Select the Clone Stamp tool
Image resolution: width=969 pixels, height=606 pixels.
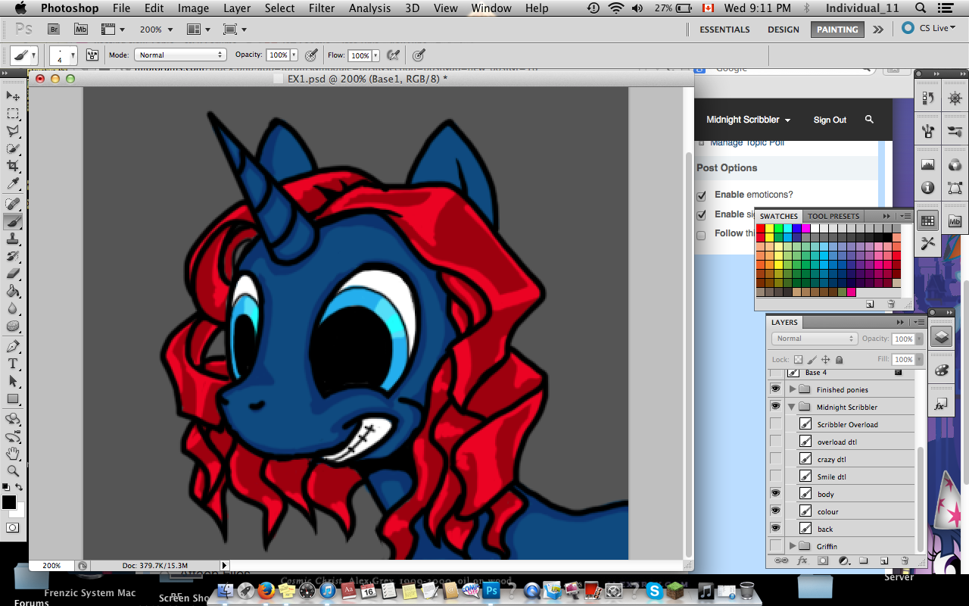point(13,239)
